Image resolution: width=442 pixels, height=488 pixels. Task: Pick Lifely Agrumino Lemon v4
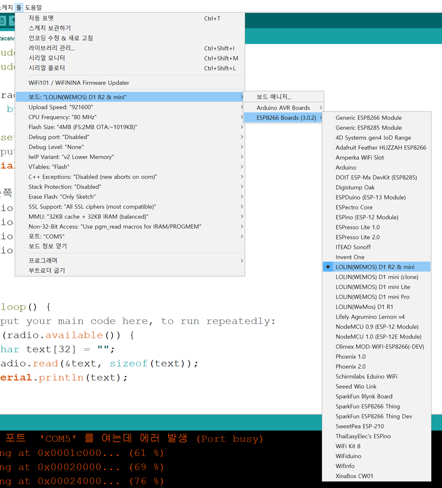pyautogui.click(x=377, y=317)
